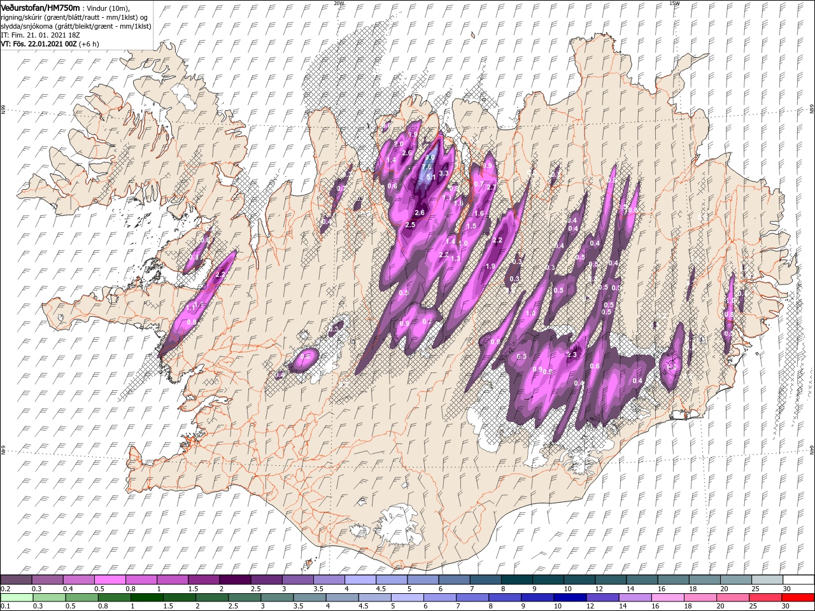Viewport: 815px width, 611px height.
Task: Click the '(+6 h)' forecast offset text
Action: click(89, 44)
